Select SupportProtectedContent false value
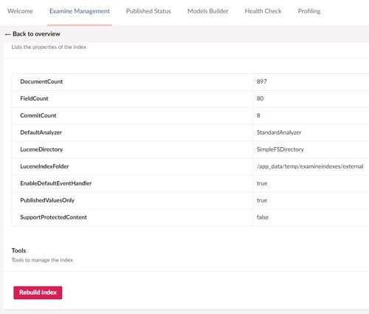 [x=263, y=217]
